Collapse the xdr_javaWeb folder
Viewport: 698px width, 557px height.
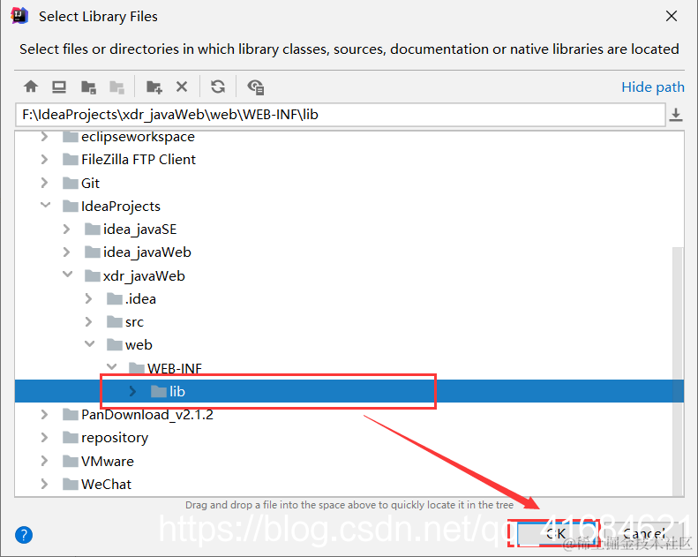[x=68, y=275]
